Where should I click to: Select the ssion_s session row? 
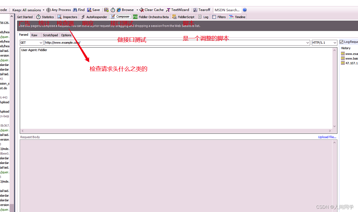tap(5, 83)
